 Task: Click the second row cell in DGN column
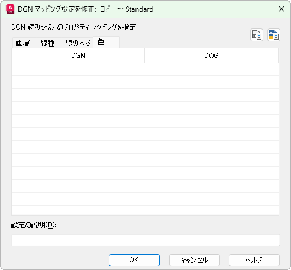(78, 82)
